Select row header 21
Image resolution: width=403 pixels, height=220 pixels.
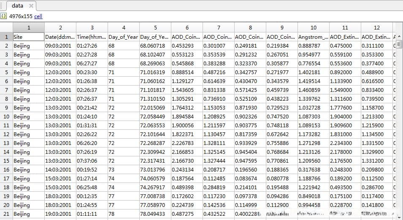point(6,214)
